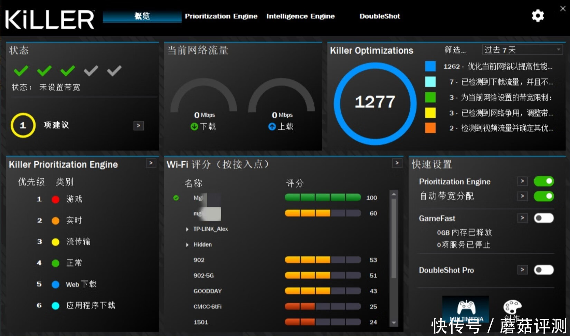Click the last grey status checkmark

[x=114, y=70]
